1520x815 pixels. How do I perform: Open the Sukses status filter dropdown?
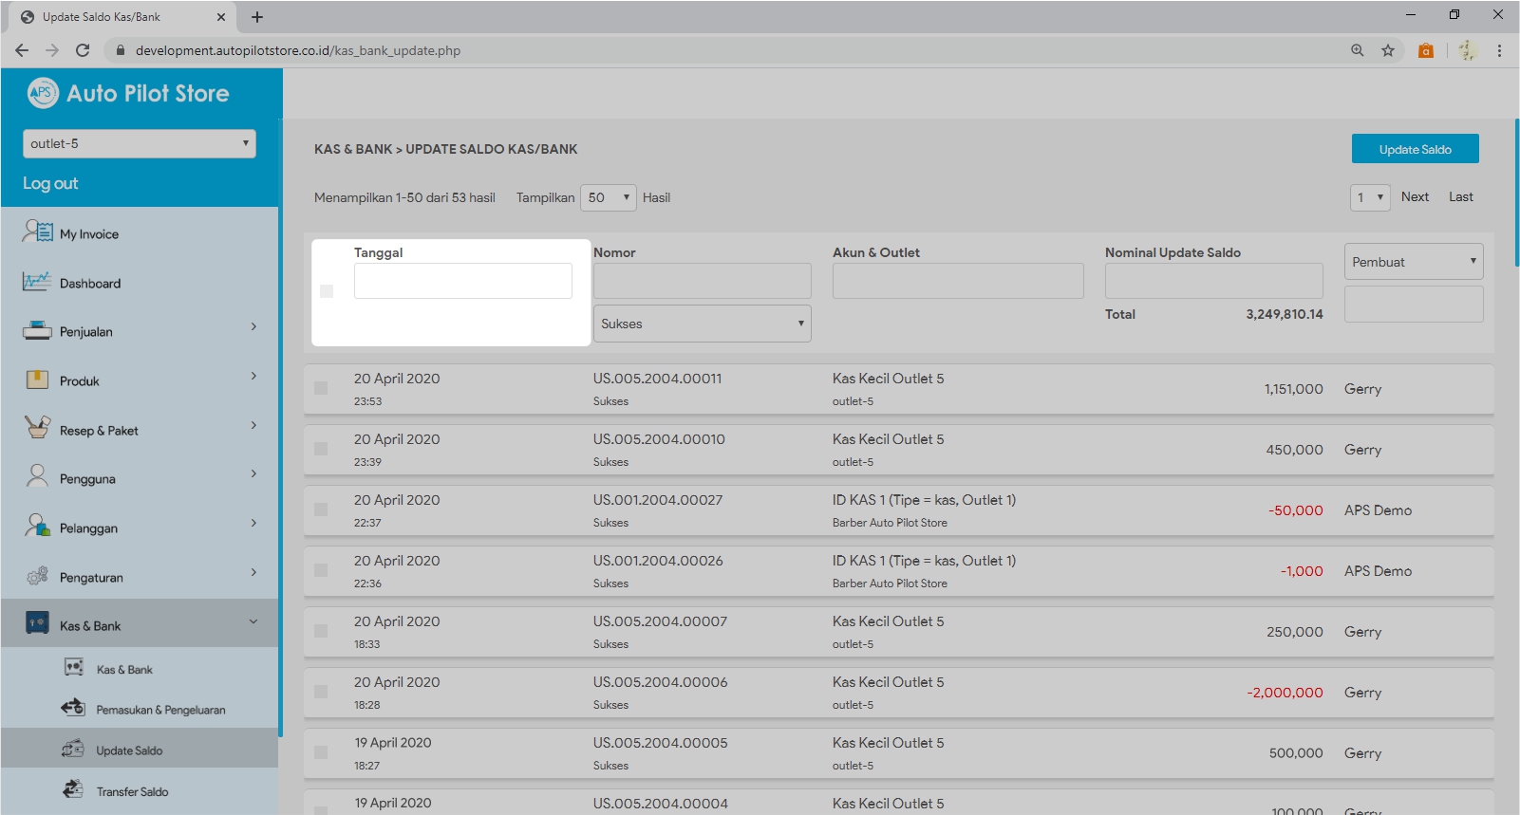click(702, 324)
